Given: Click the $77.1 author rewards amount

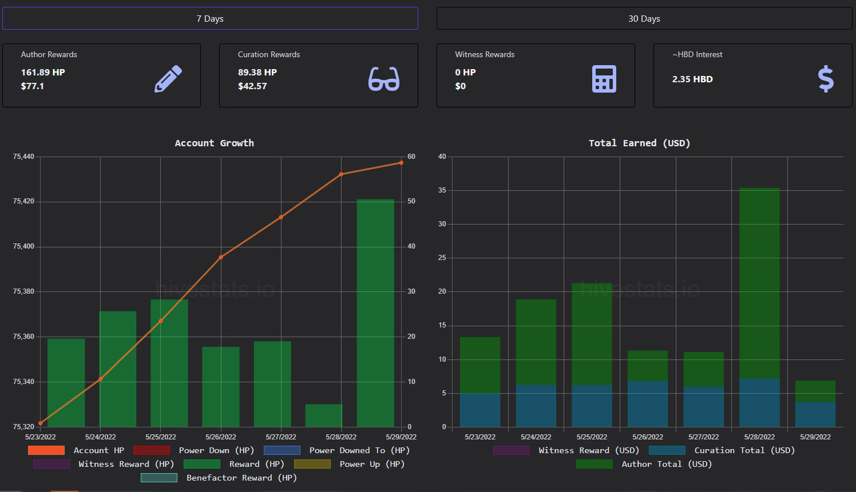Looking at the screenshot, I should 33,86.
